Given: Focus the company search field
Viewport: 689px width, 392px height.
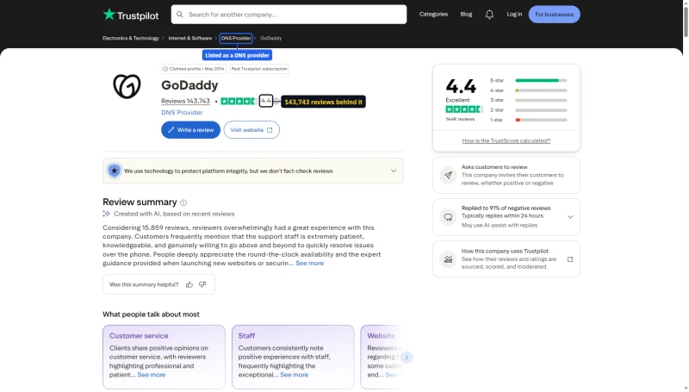Looking at the screenshot, I should pyautogui.click(x=289, y=15).
